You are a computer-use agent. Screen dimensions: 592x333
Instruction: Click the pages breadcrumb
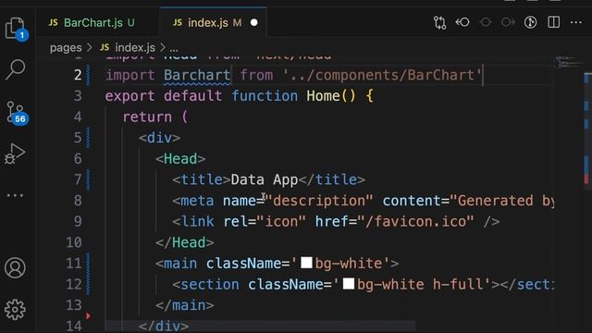[66, 48]
